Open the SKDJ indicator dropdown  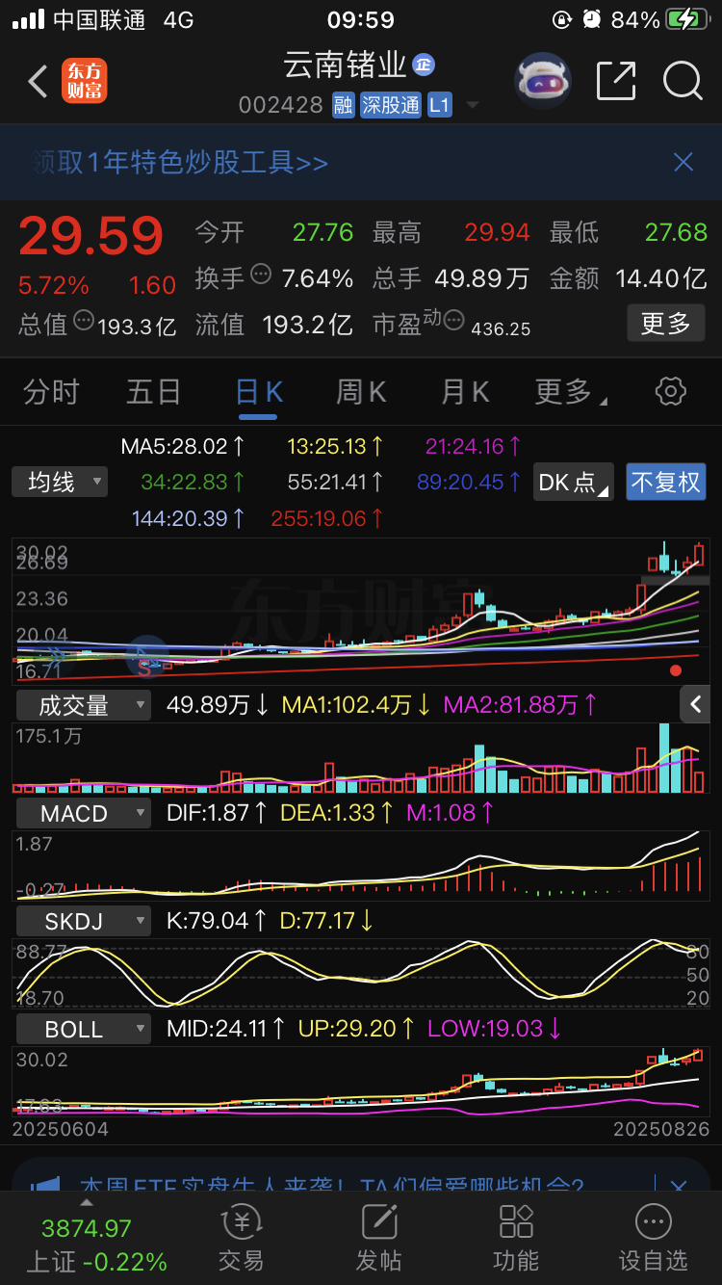[x=84, y=921]
